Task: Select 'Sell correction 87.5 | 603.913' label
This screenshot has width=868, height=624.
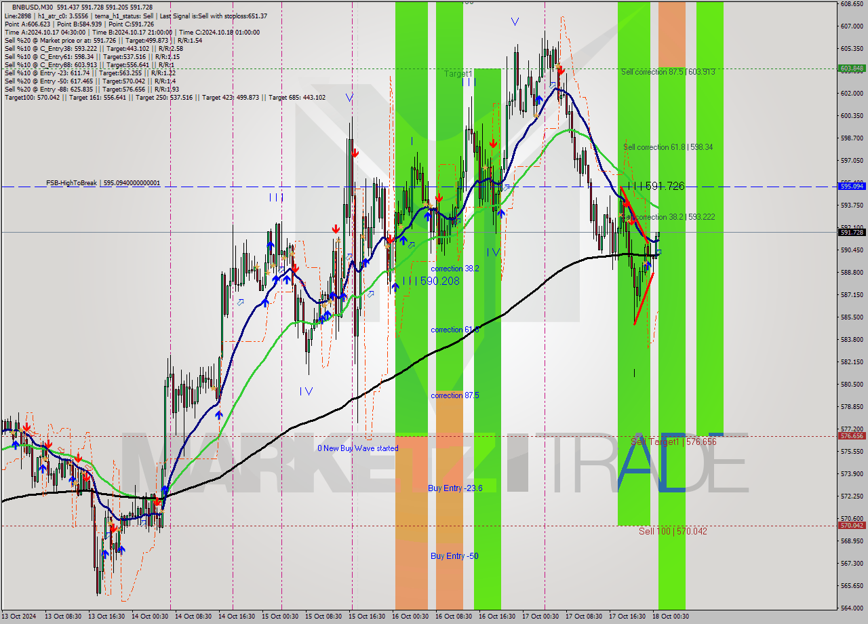Action: pos(668,71)
